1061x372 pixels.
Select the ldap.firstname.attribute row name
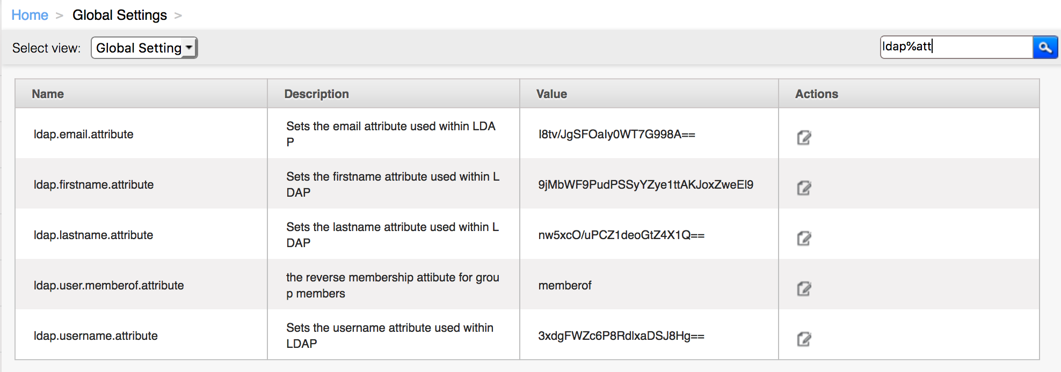click(x=94, y=185)
